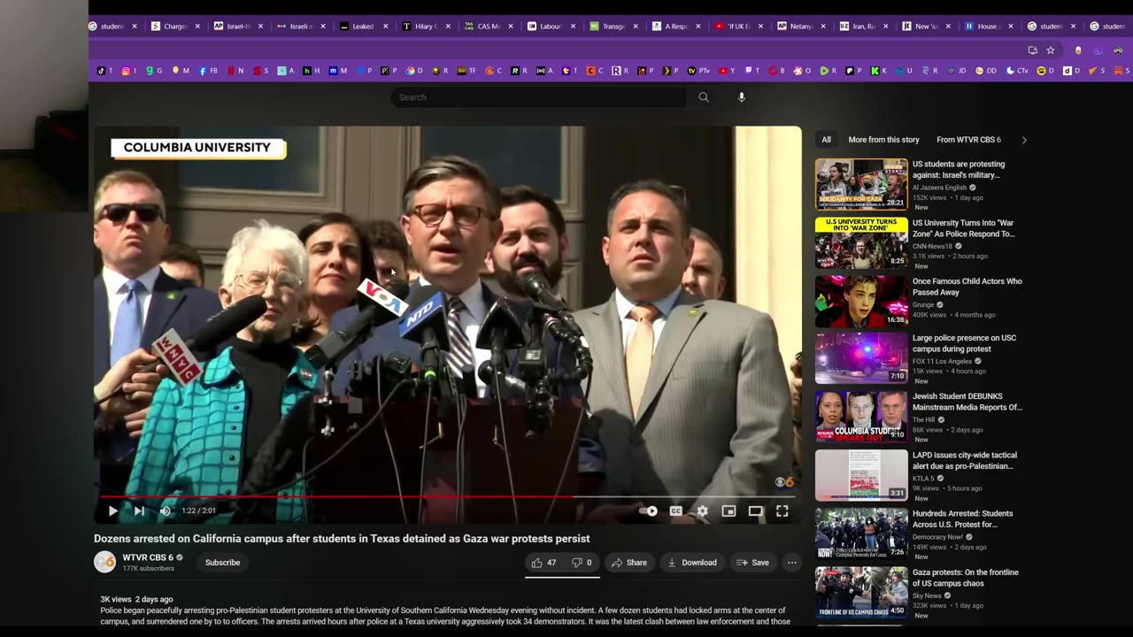Close the Charged browser tab

tap(197, 27)
